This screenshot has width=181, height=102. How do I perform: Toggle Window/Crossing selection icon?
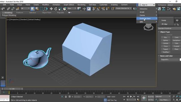point(46,9)
